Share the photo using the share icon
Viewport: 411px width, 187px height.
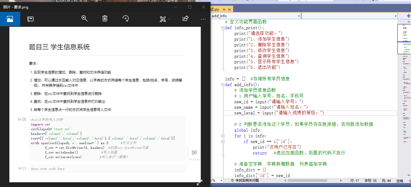(x=185, y=19)
